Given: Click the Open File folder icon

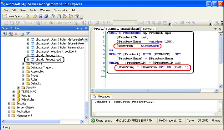Looking at the screenshot, I should coord(34,16).
